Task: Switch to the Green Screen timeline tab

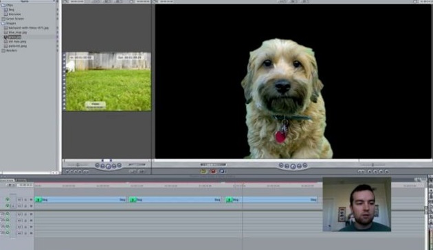Action: click(7, 180)
